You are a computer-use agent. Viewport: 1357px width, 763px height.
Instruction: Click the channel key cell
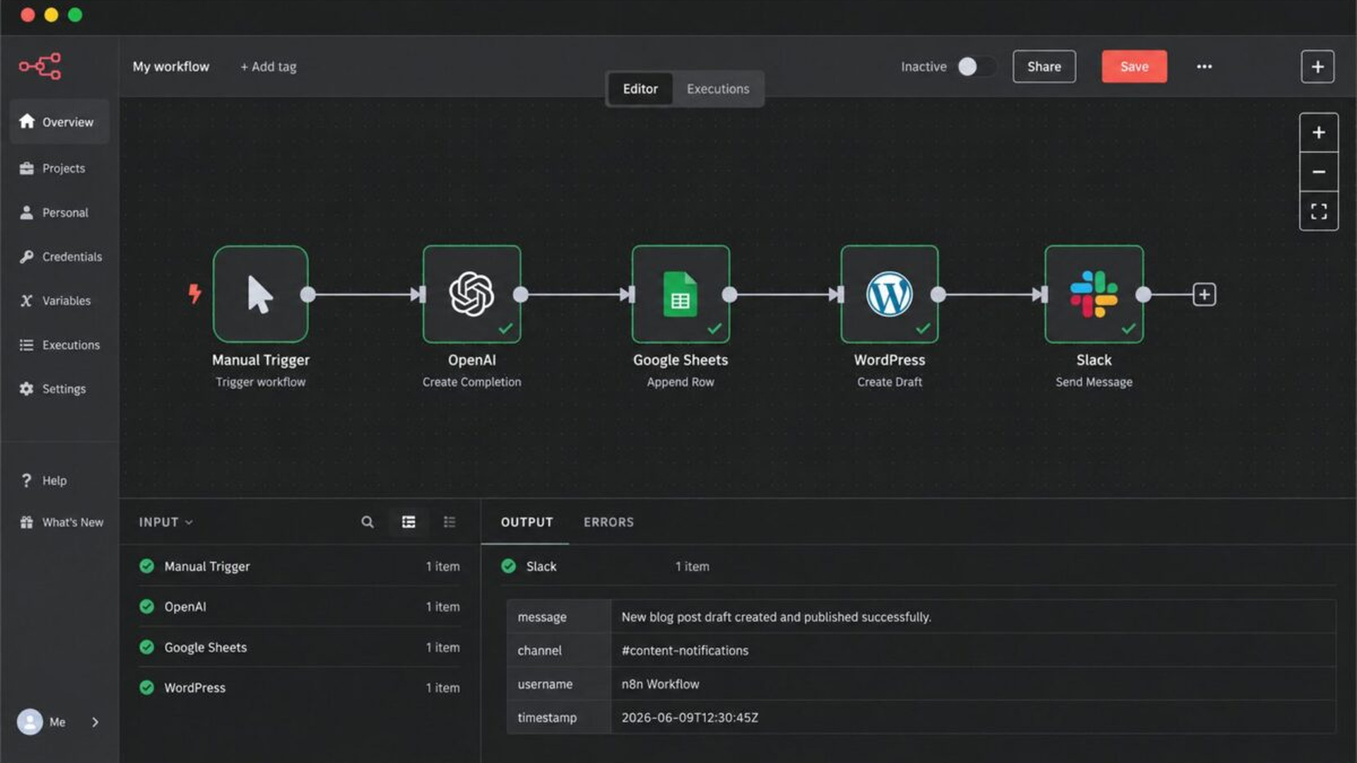pos(558,651)
